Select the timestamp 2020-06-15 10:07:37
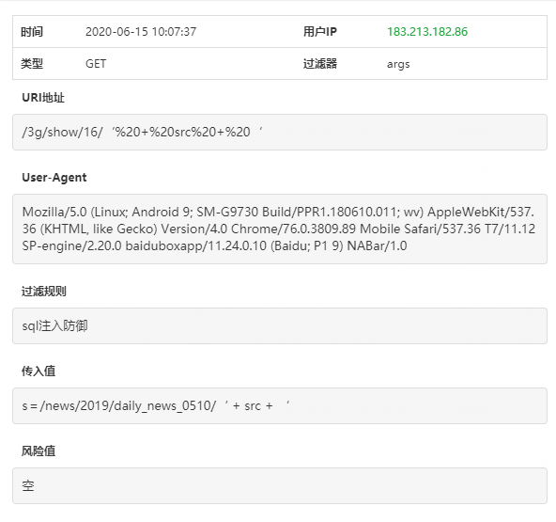Image resolution: width=556 pixels, height=522 pixels. pos(141,32)
